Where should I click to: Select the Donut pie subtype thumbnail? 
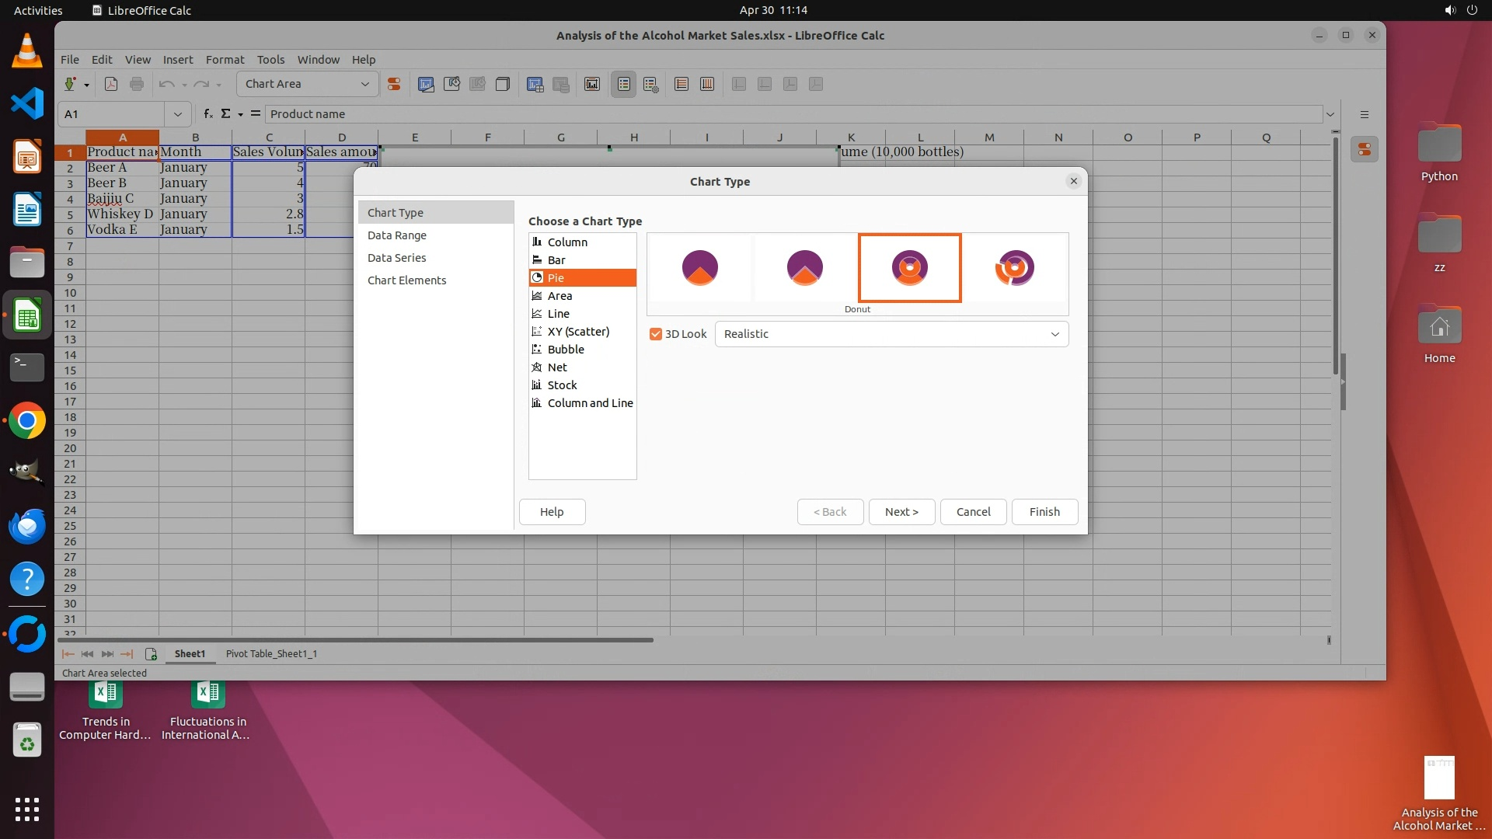coord(909,267)
